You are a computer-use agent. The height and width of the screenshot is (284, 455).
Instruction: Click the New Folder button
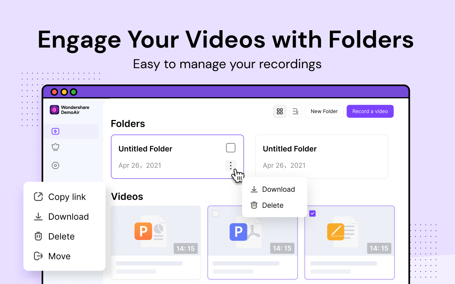pos(324,111)
